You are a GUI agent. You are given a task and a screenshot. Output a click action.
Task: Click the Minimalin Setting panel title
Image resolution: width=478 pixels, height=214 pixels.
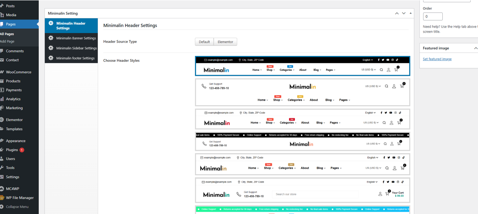click(63, 13)
